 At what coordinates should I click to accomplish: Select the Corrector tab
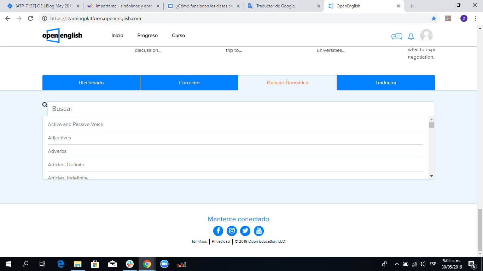[189, 83]
